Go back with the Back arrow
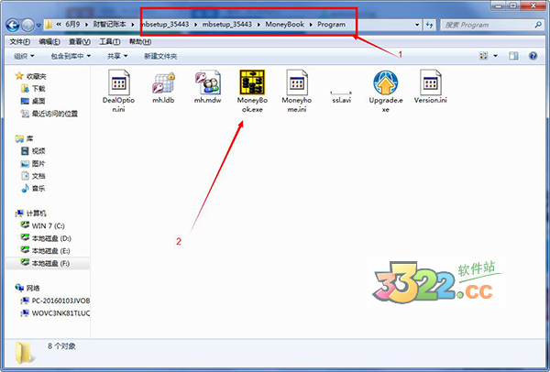Image resolution: width=550 pixels, height=372 pixels. pos(13,25)
